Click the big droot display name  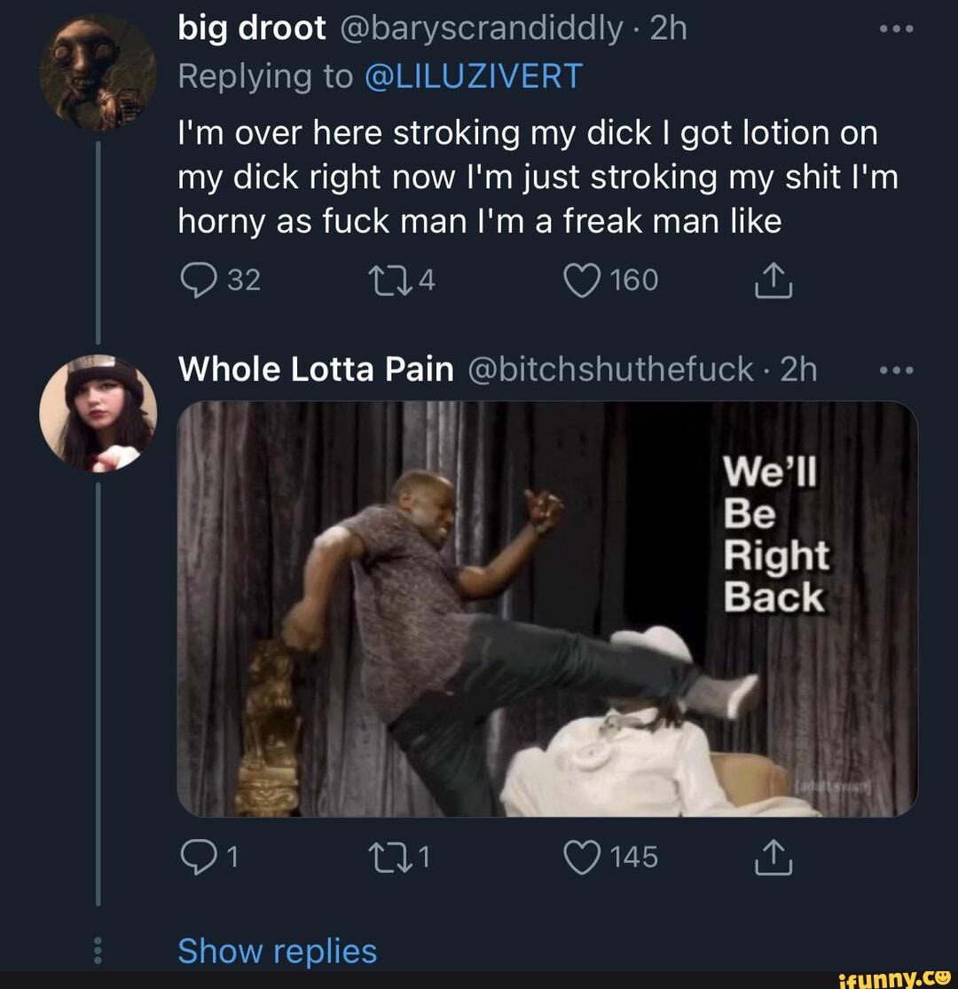point(252,29)
